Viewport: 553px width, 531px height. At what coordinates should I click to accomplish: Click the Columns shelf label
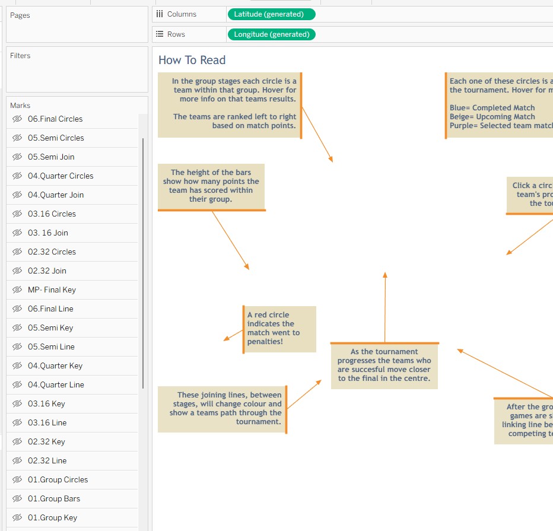coord(182,14)
